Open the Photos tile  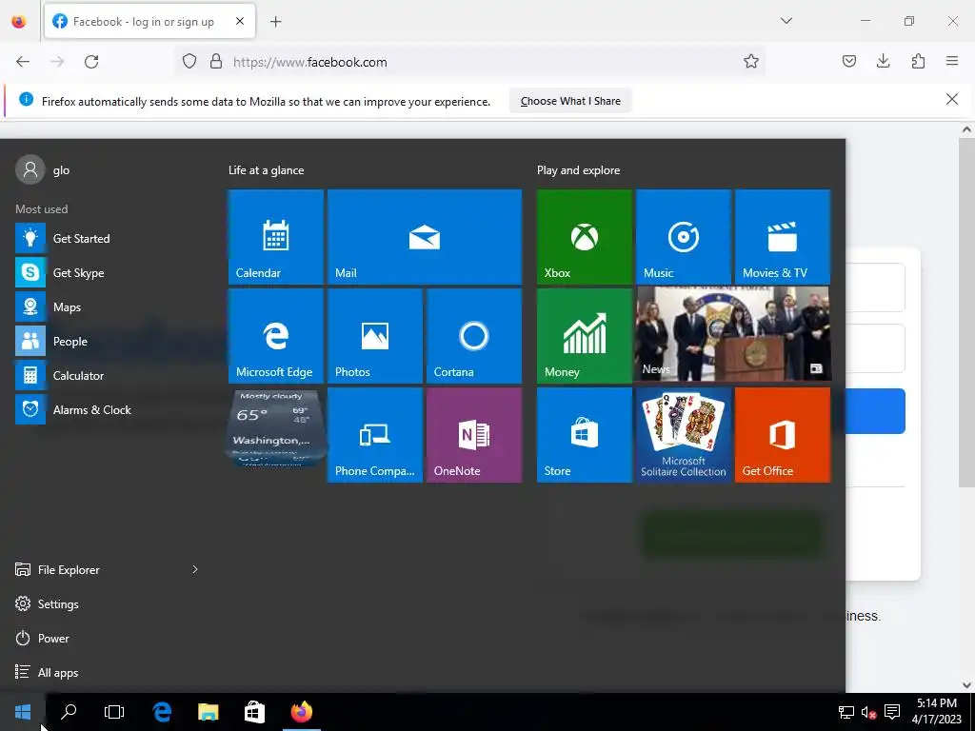[x=375, y=336]
